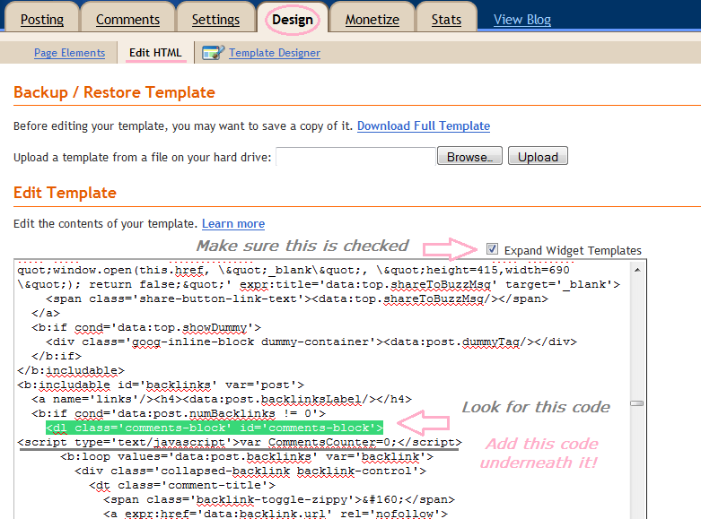The image size is (701, 519).
Task: Open the Page Elements subtab
Action: (x=69, y=53)
